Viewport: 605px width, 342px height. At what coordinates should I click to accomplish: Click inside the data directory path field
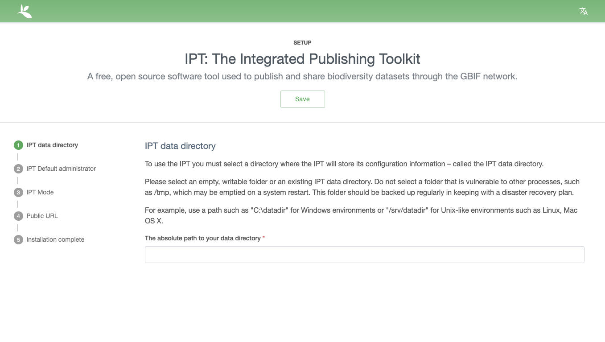click(x=364, y=254)
